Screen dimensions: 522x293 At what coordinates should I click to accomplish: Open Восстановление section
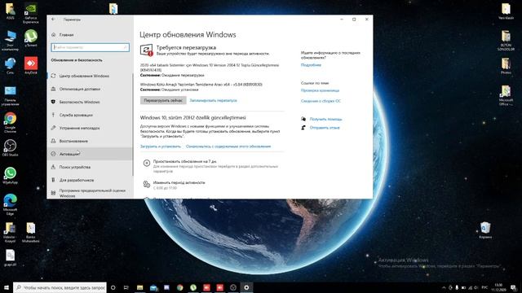90,141
